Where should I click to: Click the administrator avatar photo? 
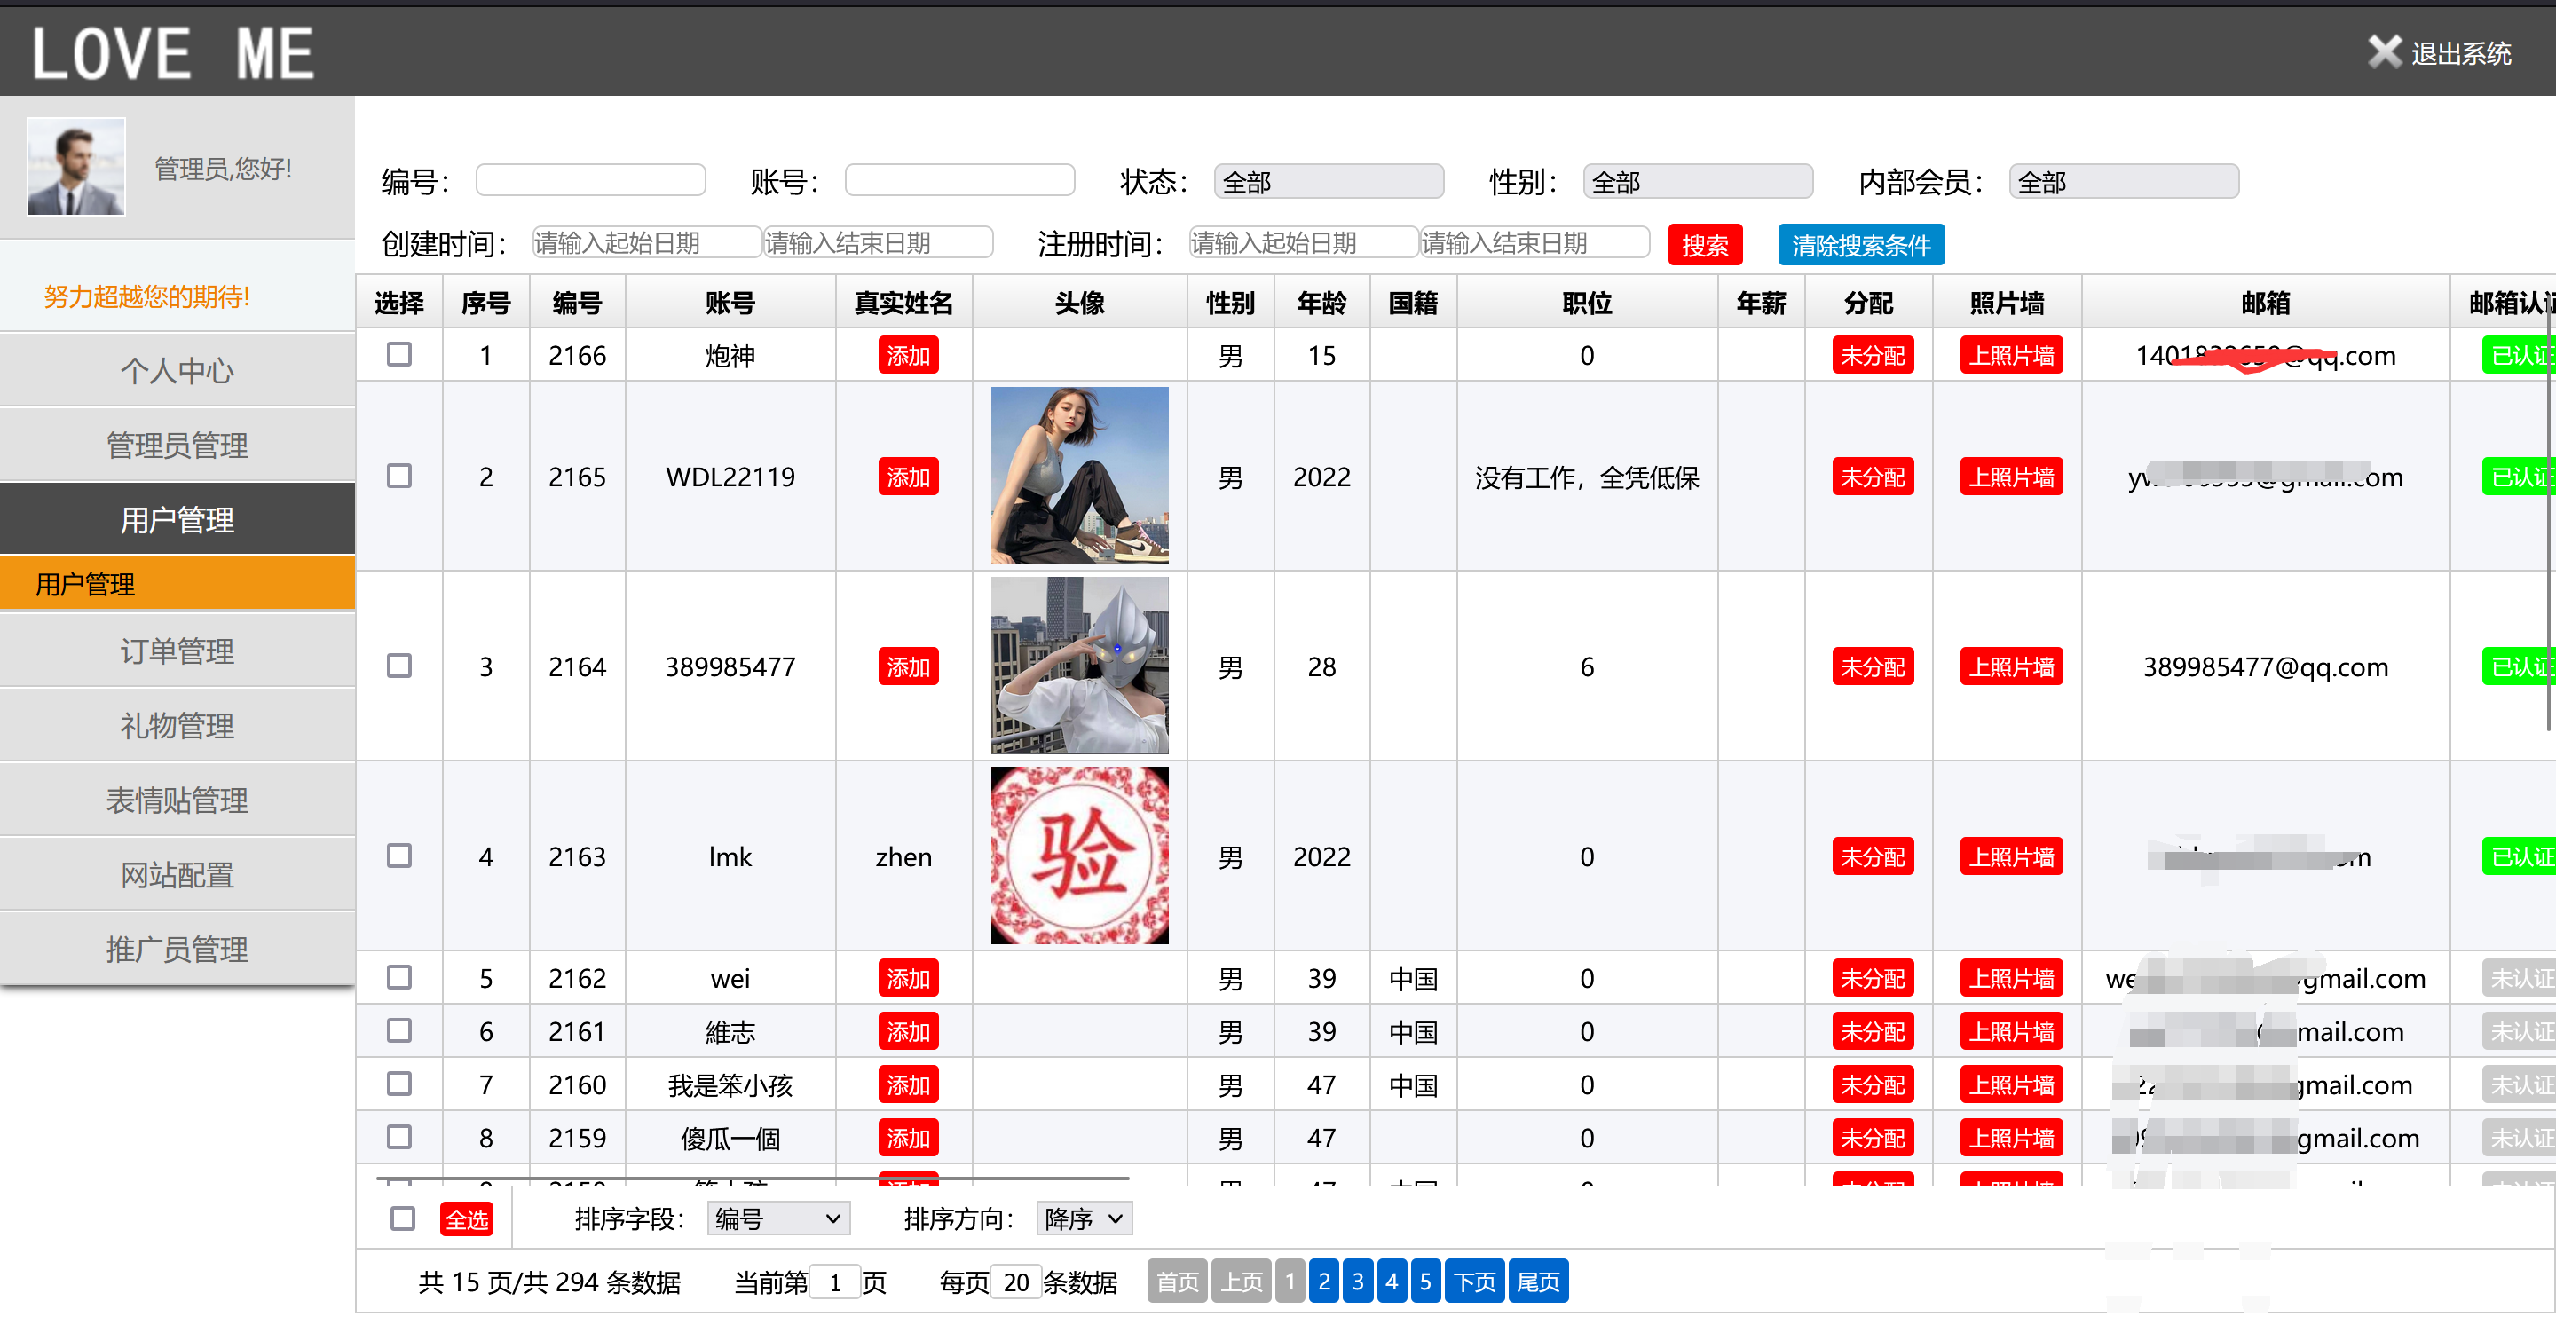(x=76, y=167)
